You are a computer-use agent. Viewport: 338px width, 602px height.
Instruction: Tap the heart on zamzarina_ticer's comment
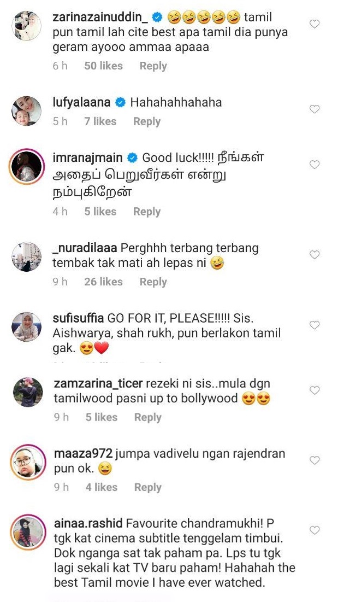tap(314, 390)
